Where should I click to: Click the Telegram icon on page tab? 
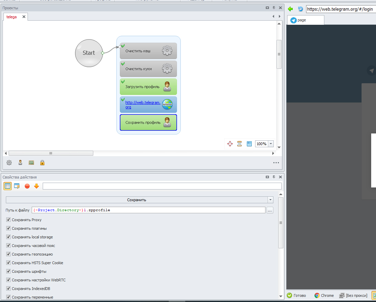(293, 20)
